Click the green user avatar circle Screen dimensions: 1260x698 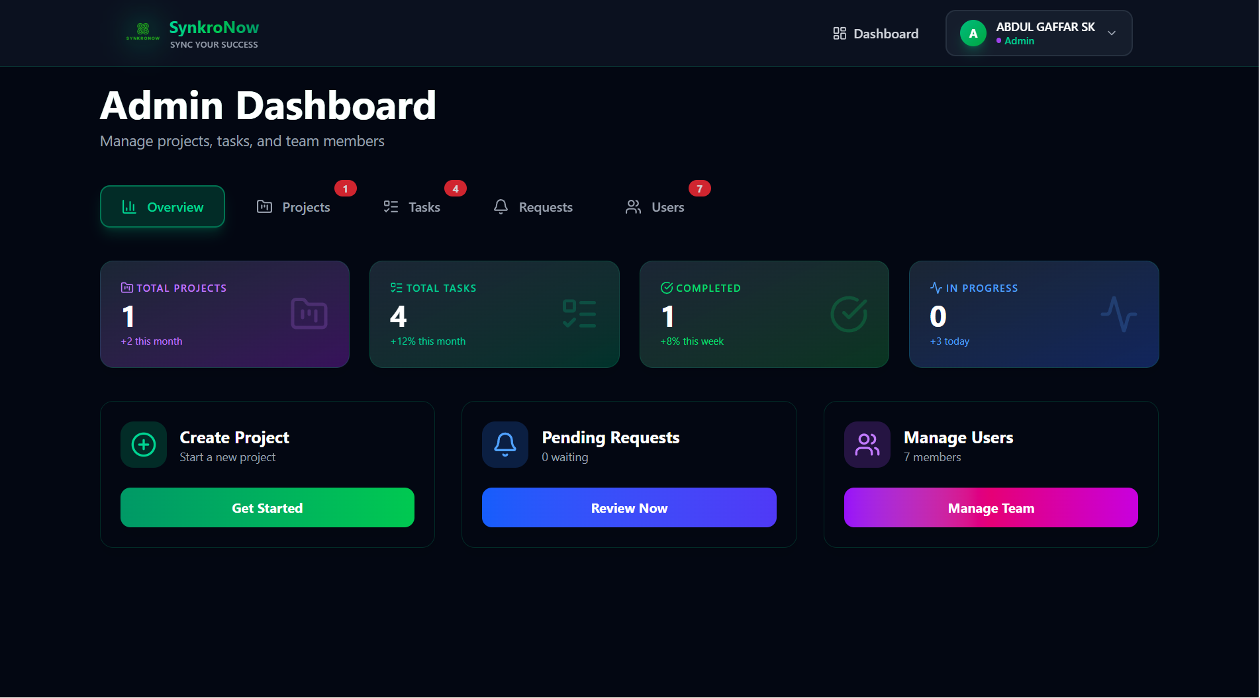coord(973,34)
